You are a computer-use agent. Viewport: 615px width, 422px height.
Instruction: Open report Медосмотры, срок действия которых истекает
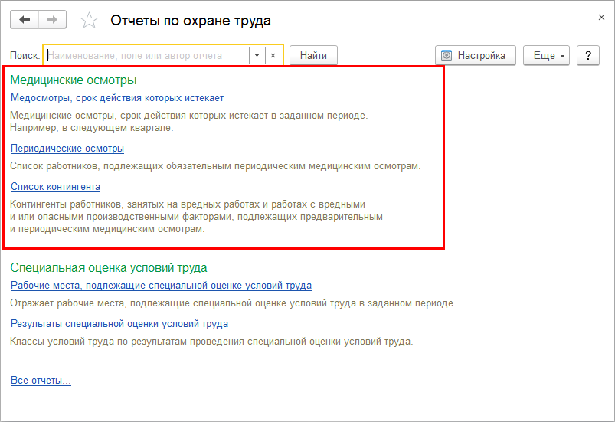pyautogui.click(x=117, y=98)
